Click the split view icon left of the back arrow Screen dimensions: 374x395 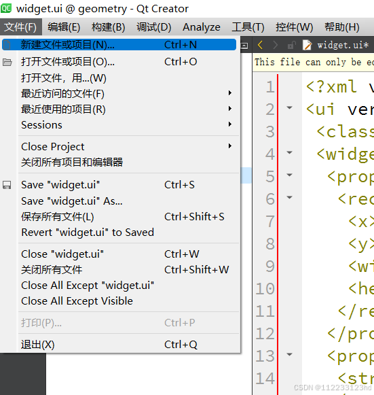coord(244,46)
